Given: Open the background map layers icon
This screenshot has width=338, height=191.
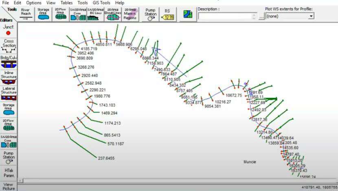Looking at the screenshot, I should click(x=188, y=14).
